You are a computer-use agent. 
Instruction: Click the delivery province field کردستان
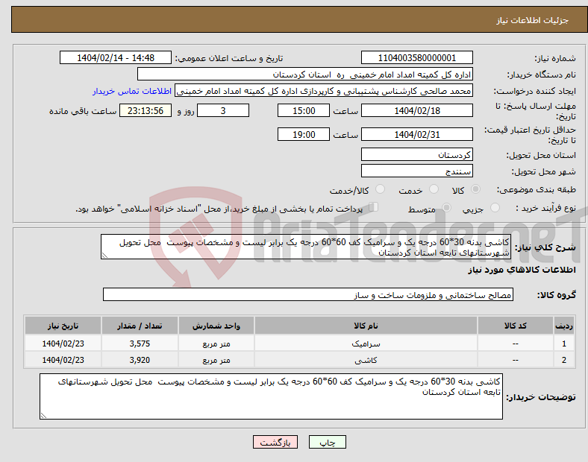(416, 155)
